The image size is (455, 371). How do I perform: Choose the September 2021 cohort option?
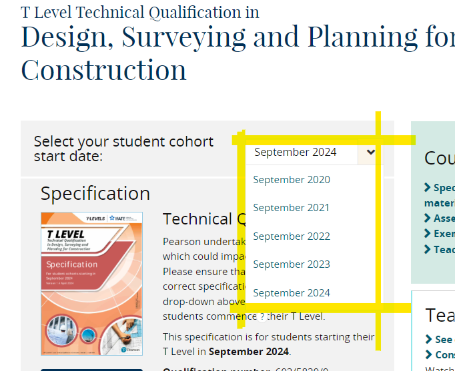(292, 208)
